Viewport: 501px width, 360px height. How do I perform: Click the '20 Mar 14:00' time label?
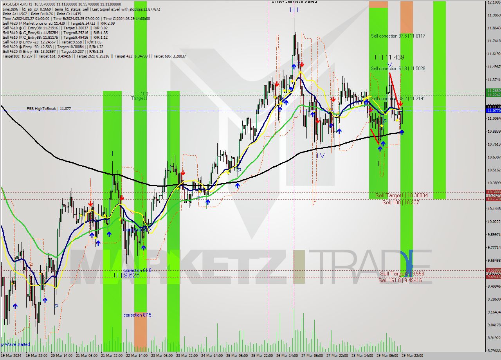point(62,356)
